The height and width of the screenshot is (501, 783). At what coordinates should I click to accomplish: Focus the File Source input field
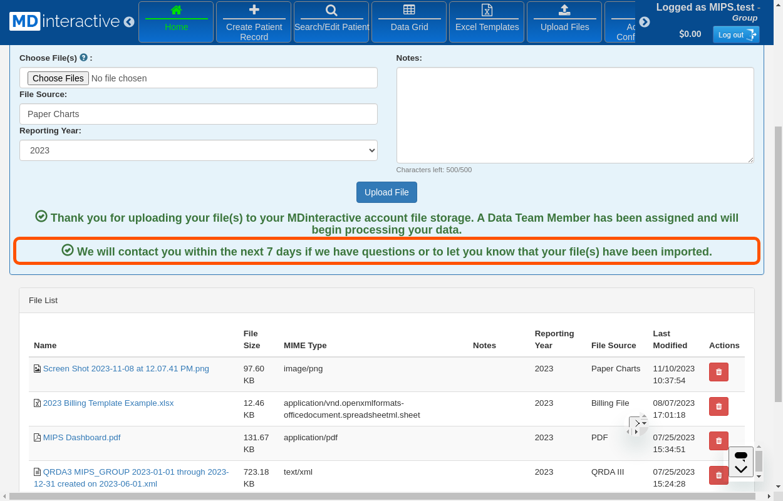(199, 114)
